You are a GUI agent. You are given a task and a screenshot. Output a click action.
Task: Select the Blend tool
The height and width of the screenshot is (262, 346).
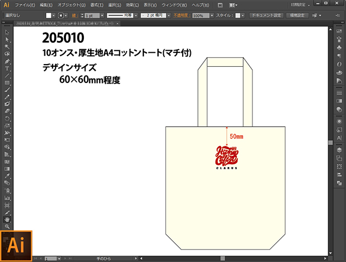coord(7,183)
